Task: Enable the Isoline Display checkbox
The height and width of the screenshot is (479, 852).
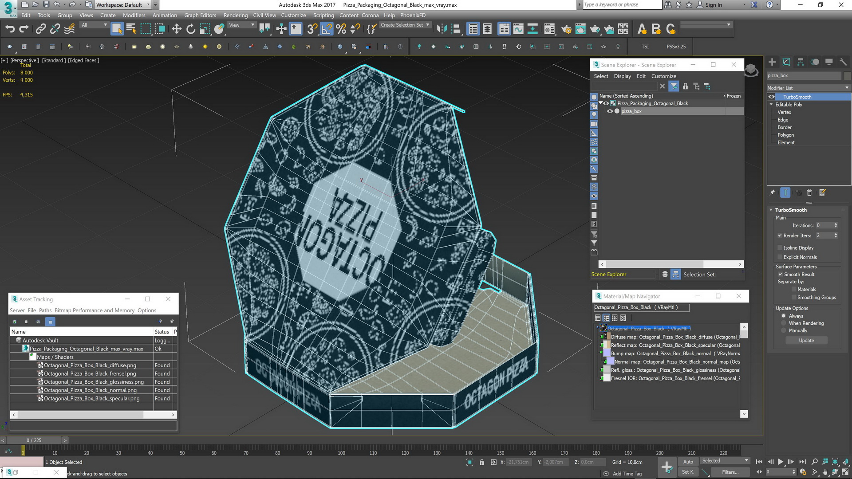Action: pyautogui.click(x=780, y=247)
